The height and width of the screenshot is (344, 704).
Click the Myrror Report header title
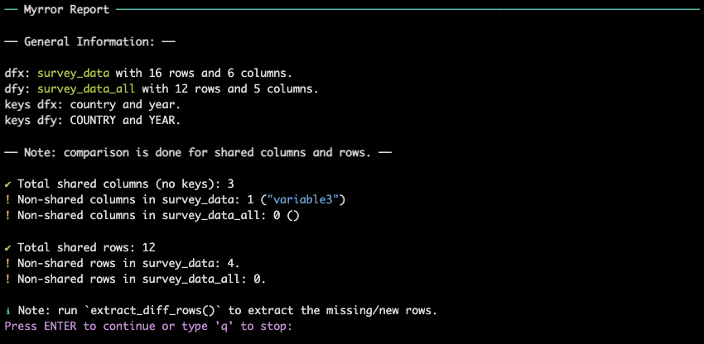point(66,9)
